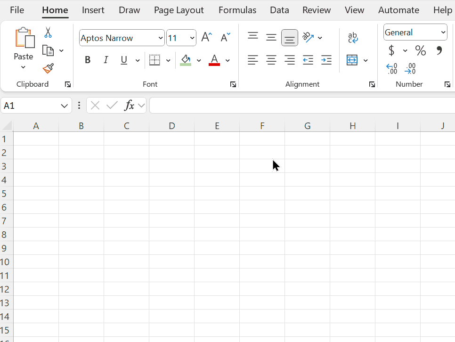Viewport: 455px width, 342px height.
Task: Expand Orientation options dropdown
Action: tap(320, 38)
